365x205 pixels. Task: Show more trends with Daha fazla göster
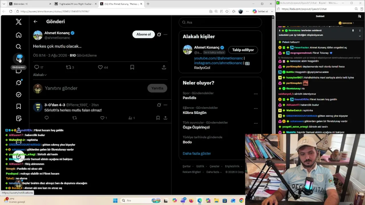pyautogui.click(x=197, y=153)
